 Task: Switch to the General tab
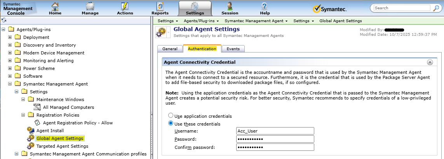(x=170, y=49)
